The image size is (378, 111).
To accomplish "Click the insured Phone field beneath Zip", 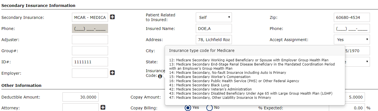I will pos(352,29).
